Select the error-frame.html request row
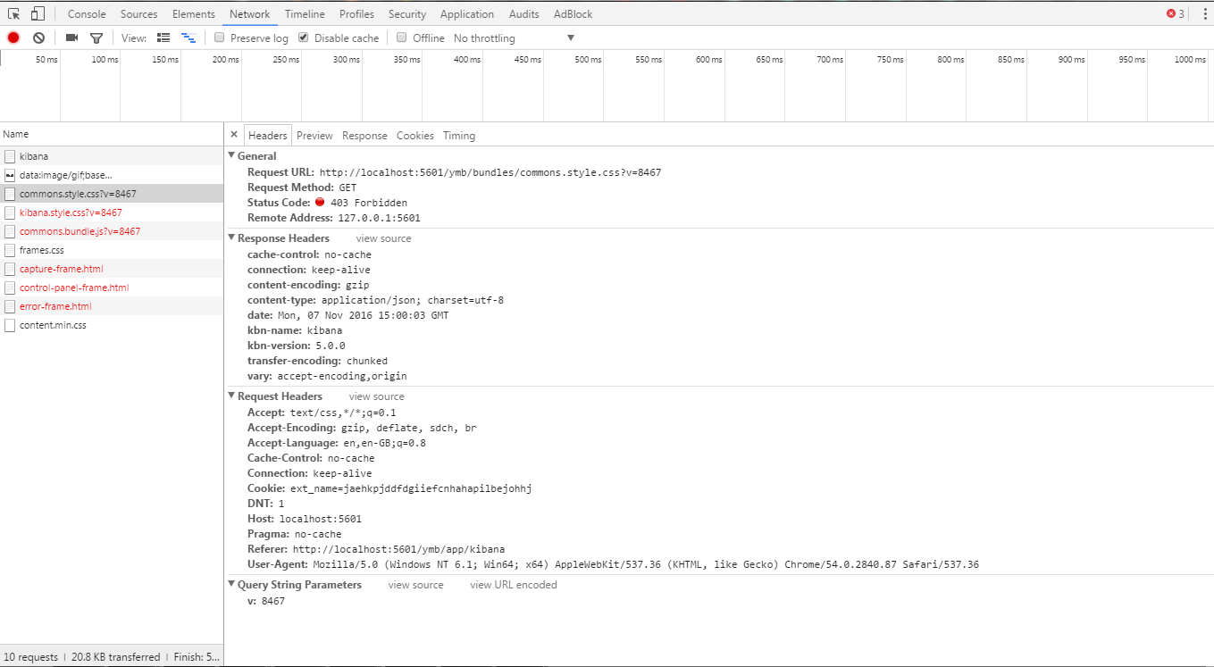The height and width of the screenshot is (667, 1214). pos(112,306)
